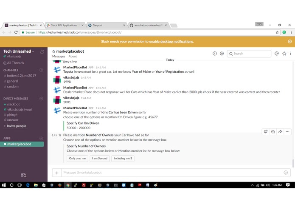
Task: Reload the Slack page
Action: pyautogui.click(x=16, y=32)
